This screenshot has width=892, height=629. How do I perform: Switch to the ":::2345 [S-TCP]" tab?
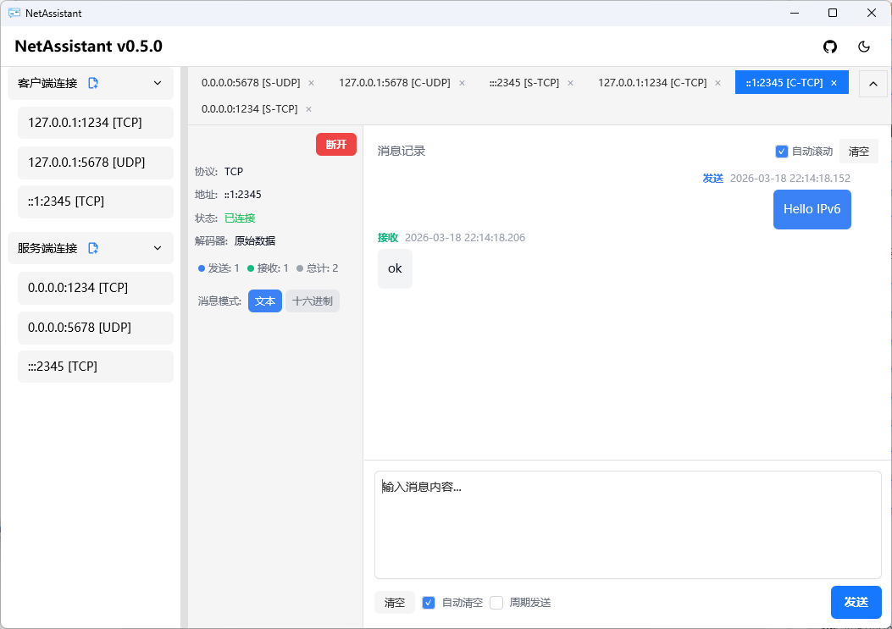(x=525, y=82)
